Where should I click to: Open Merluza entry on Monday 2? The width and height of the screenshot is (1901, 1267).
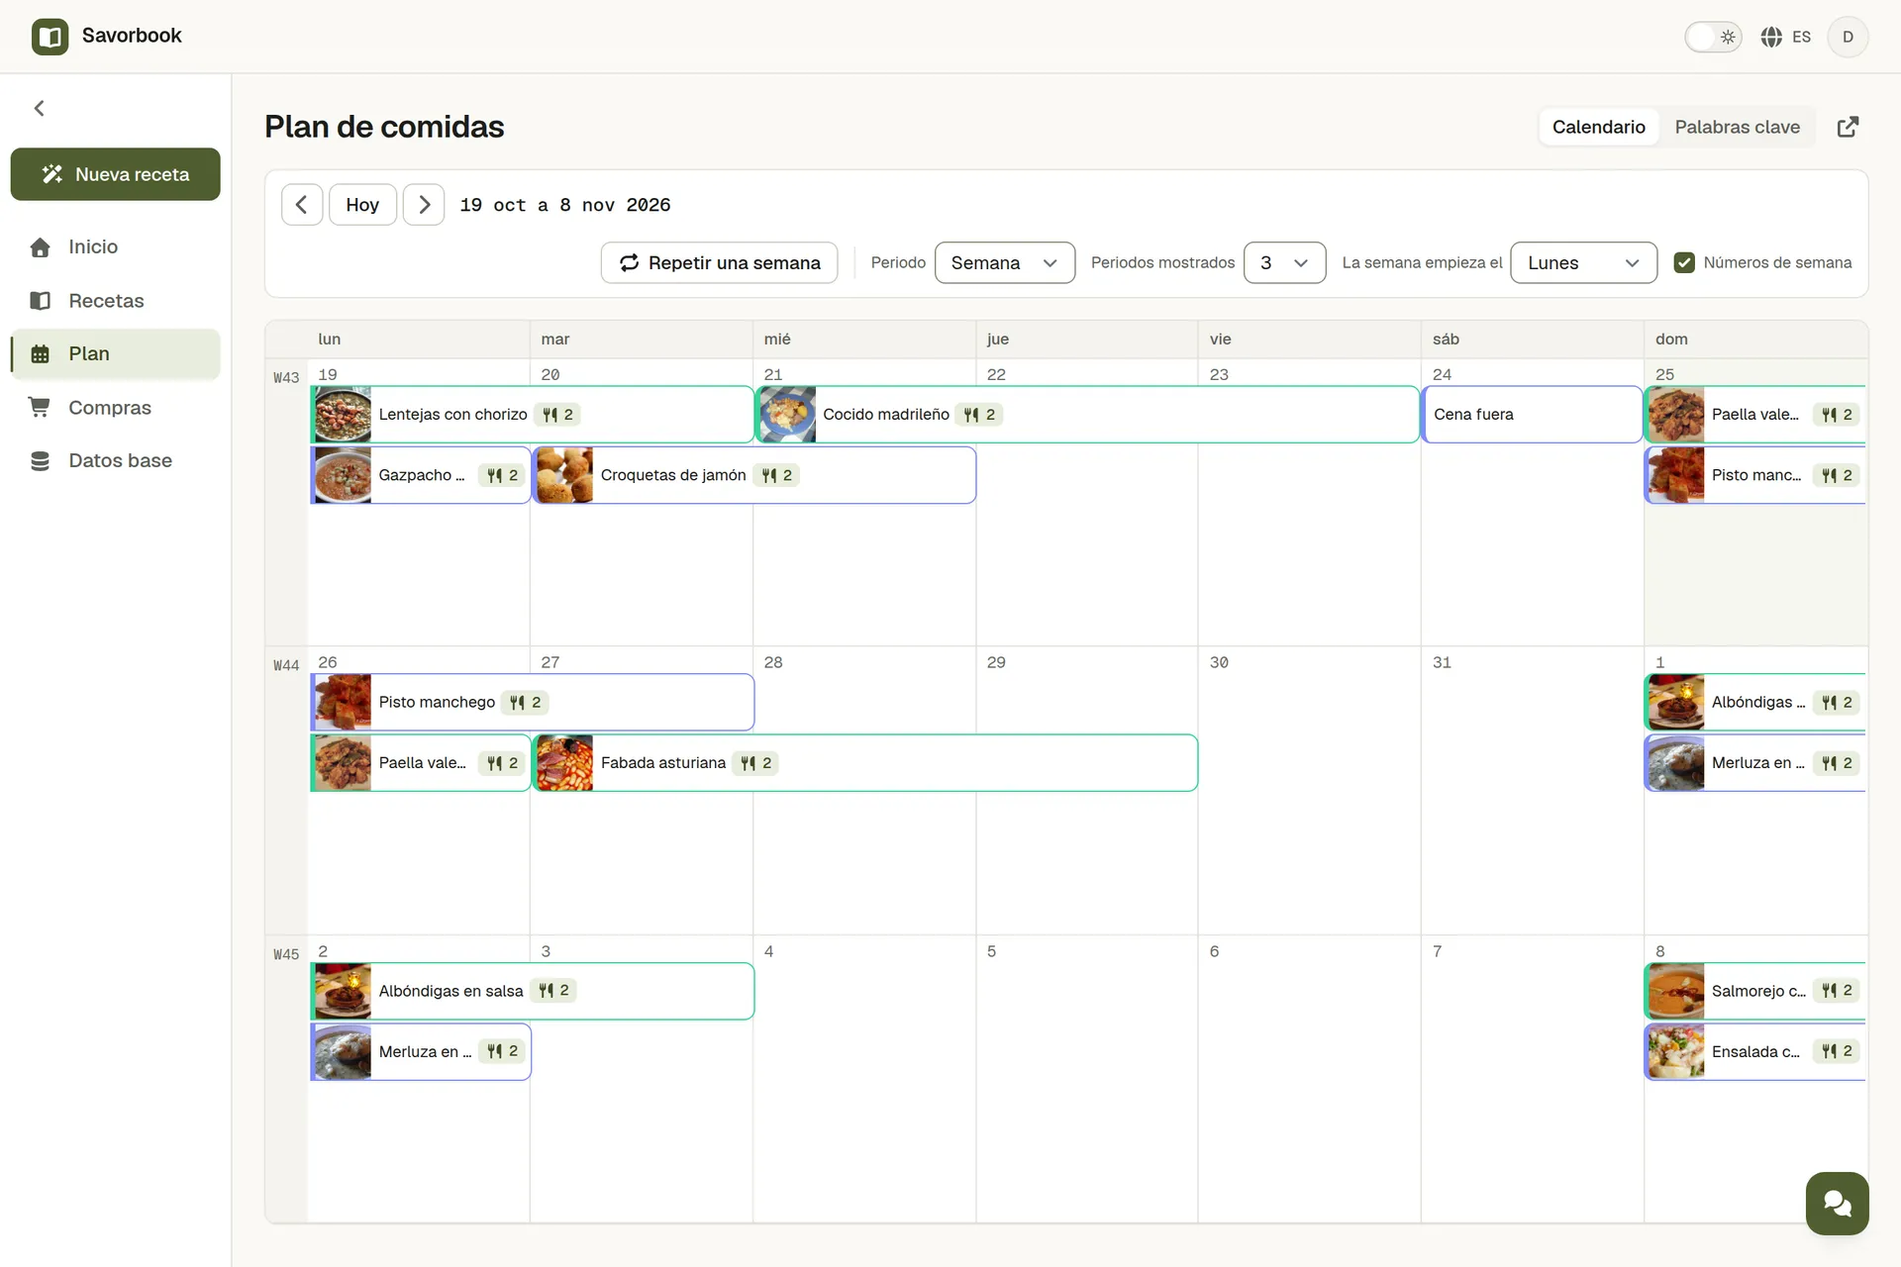pyautogui.click(x=421, y=1051)
